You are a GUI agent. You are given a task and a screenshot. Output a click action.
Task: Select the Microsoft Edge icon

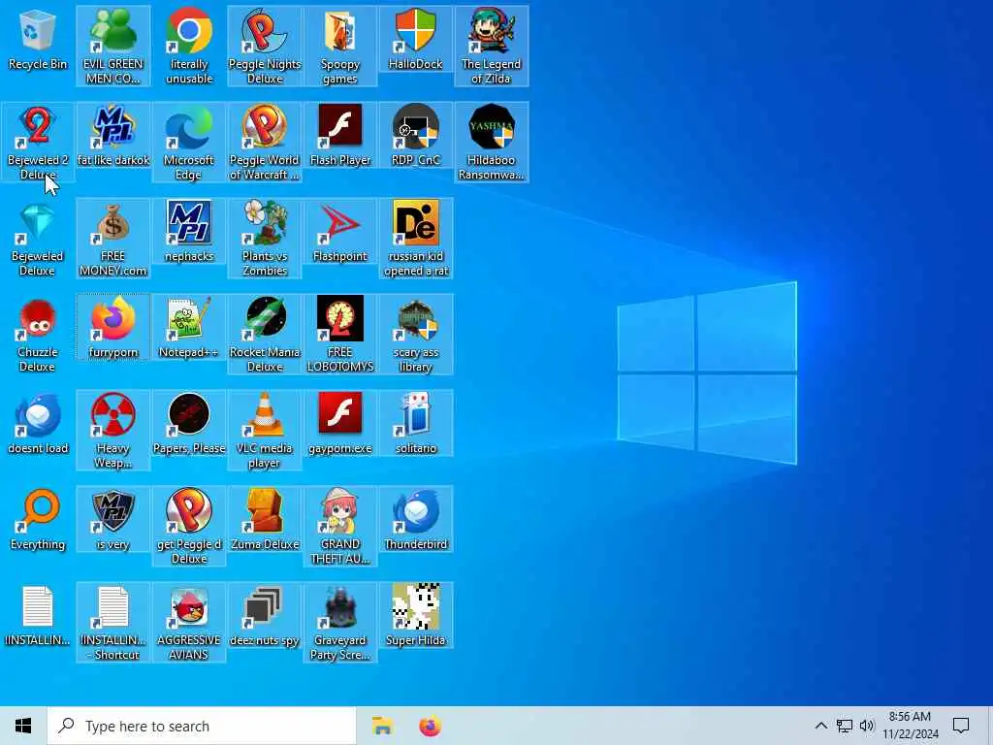coord(189,142)
